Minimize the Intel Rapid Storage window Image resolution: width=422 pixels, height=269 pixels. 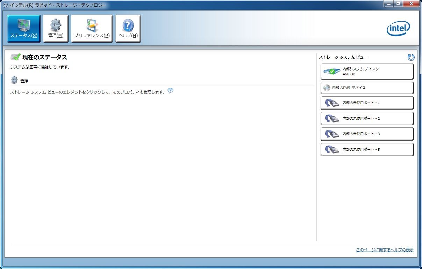(388, 3)
